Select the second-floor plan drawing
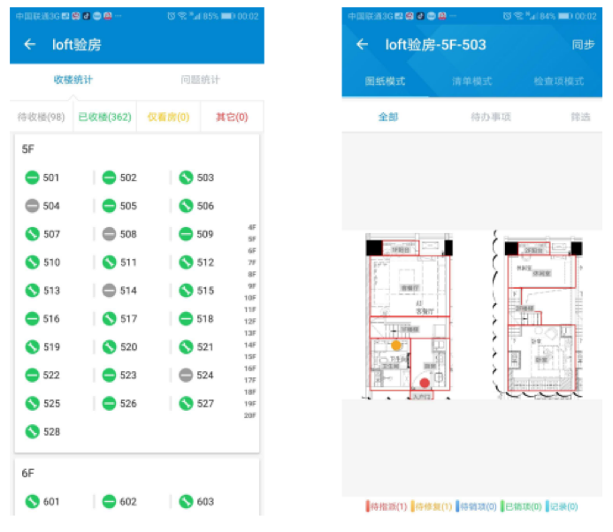This screenshot has width=613, height=532. (538, 315)
